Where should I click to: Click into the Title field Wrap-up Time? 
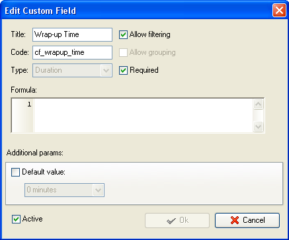[72, 34]
